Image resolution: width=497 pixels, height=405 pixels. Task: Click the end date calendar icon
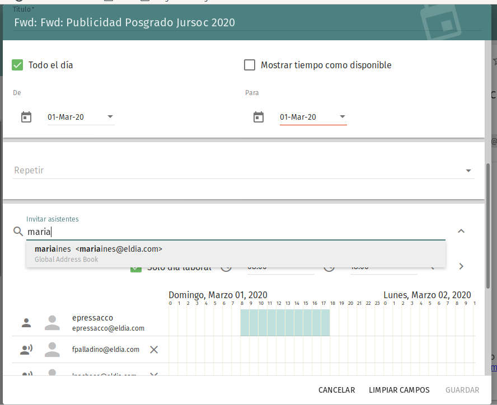(258, 117)
